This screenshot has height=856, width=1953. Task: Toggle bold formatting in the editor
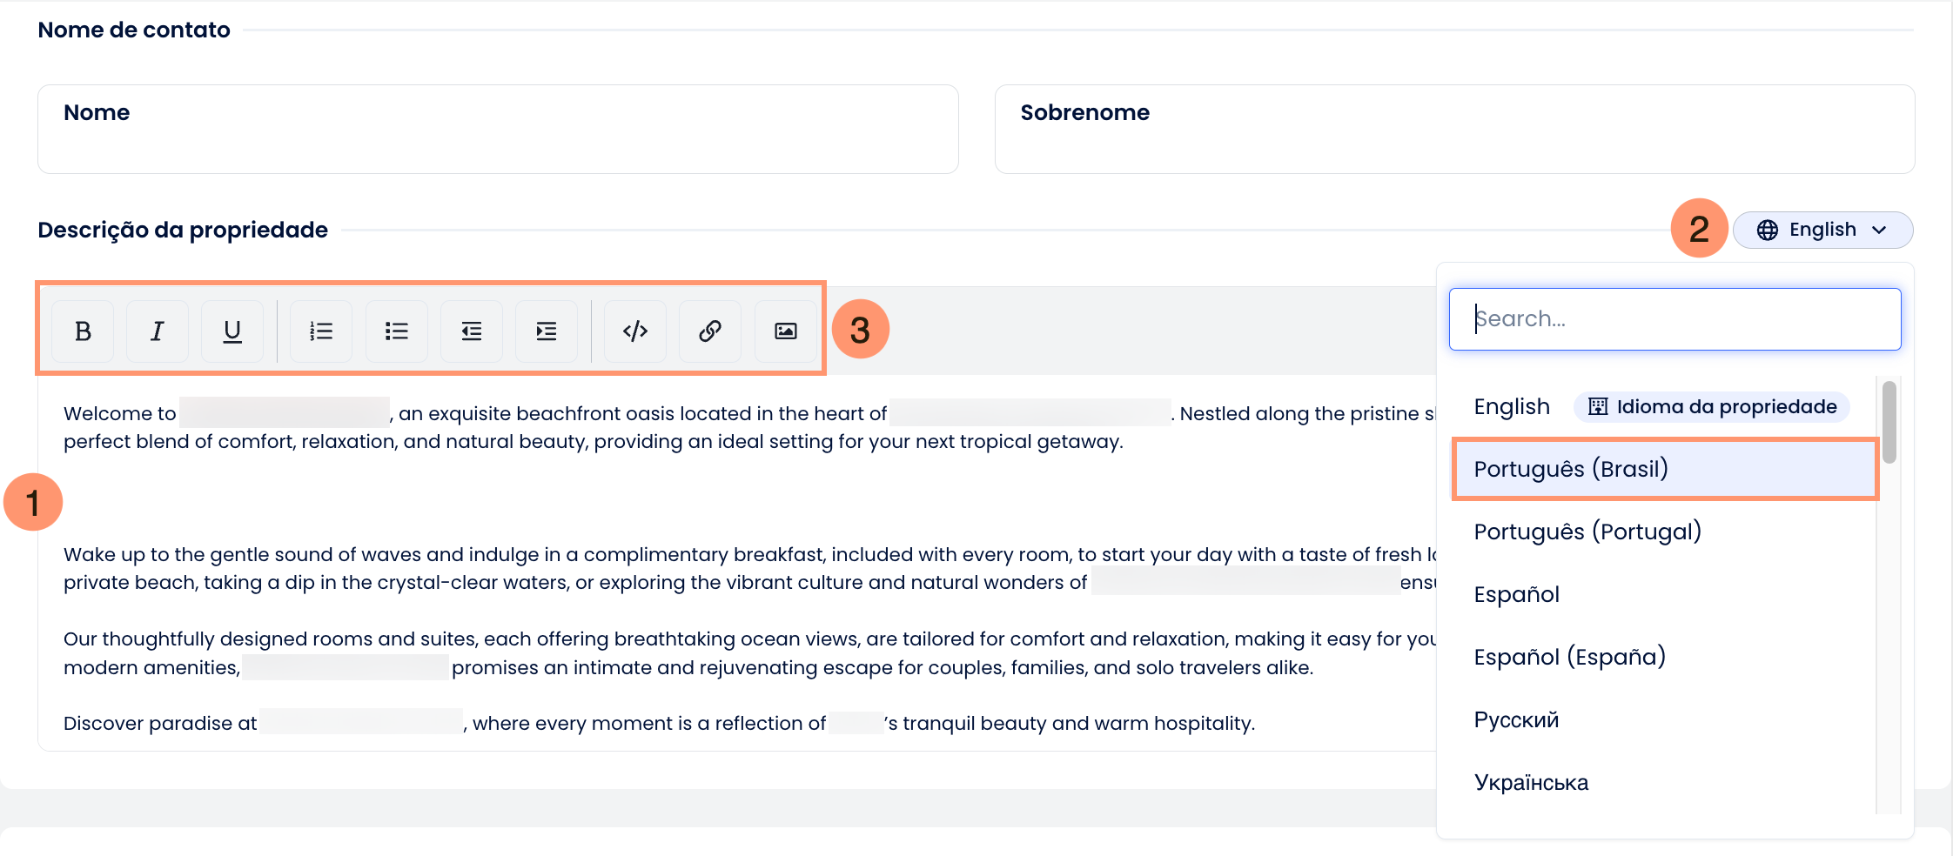tap(83, 331)
